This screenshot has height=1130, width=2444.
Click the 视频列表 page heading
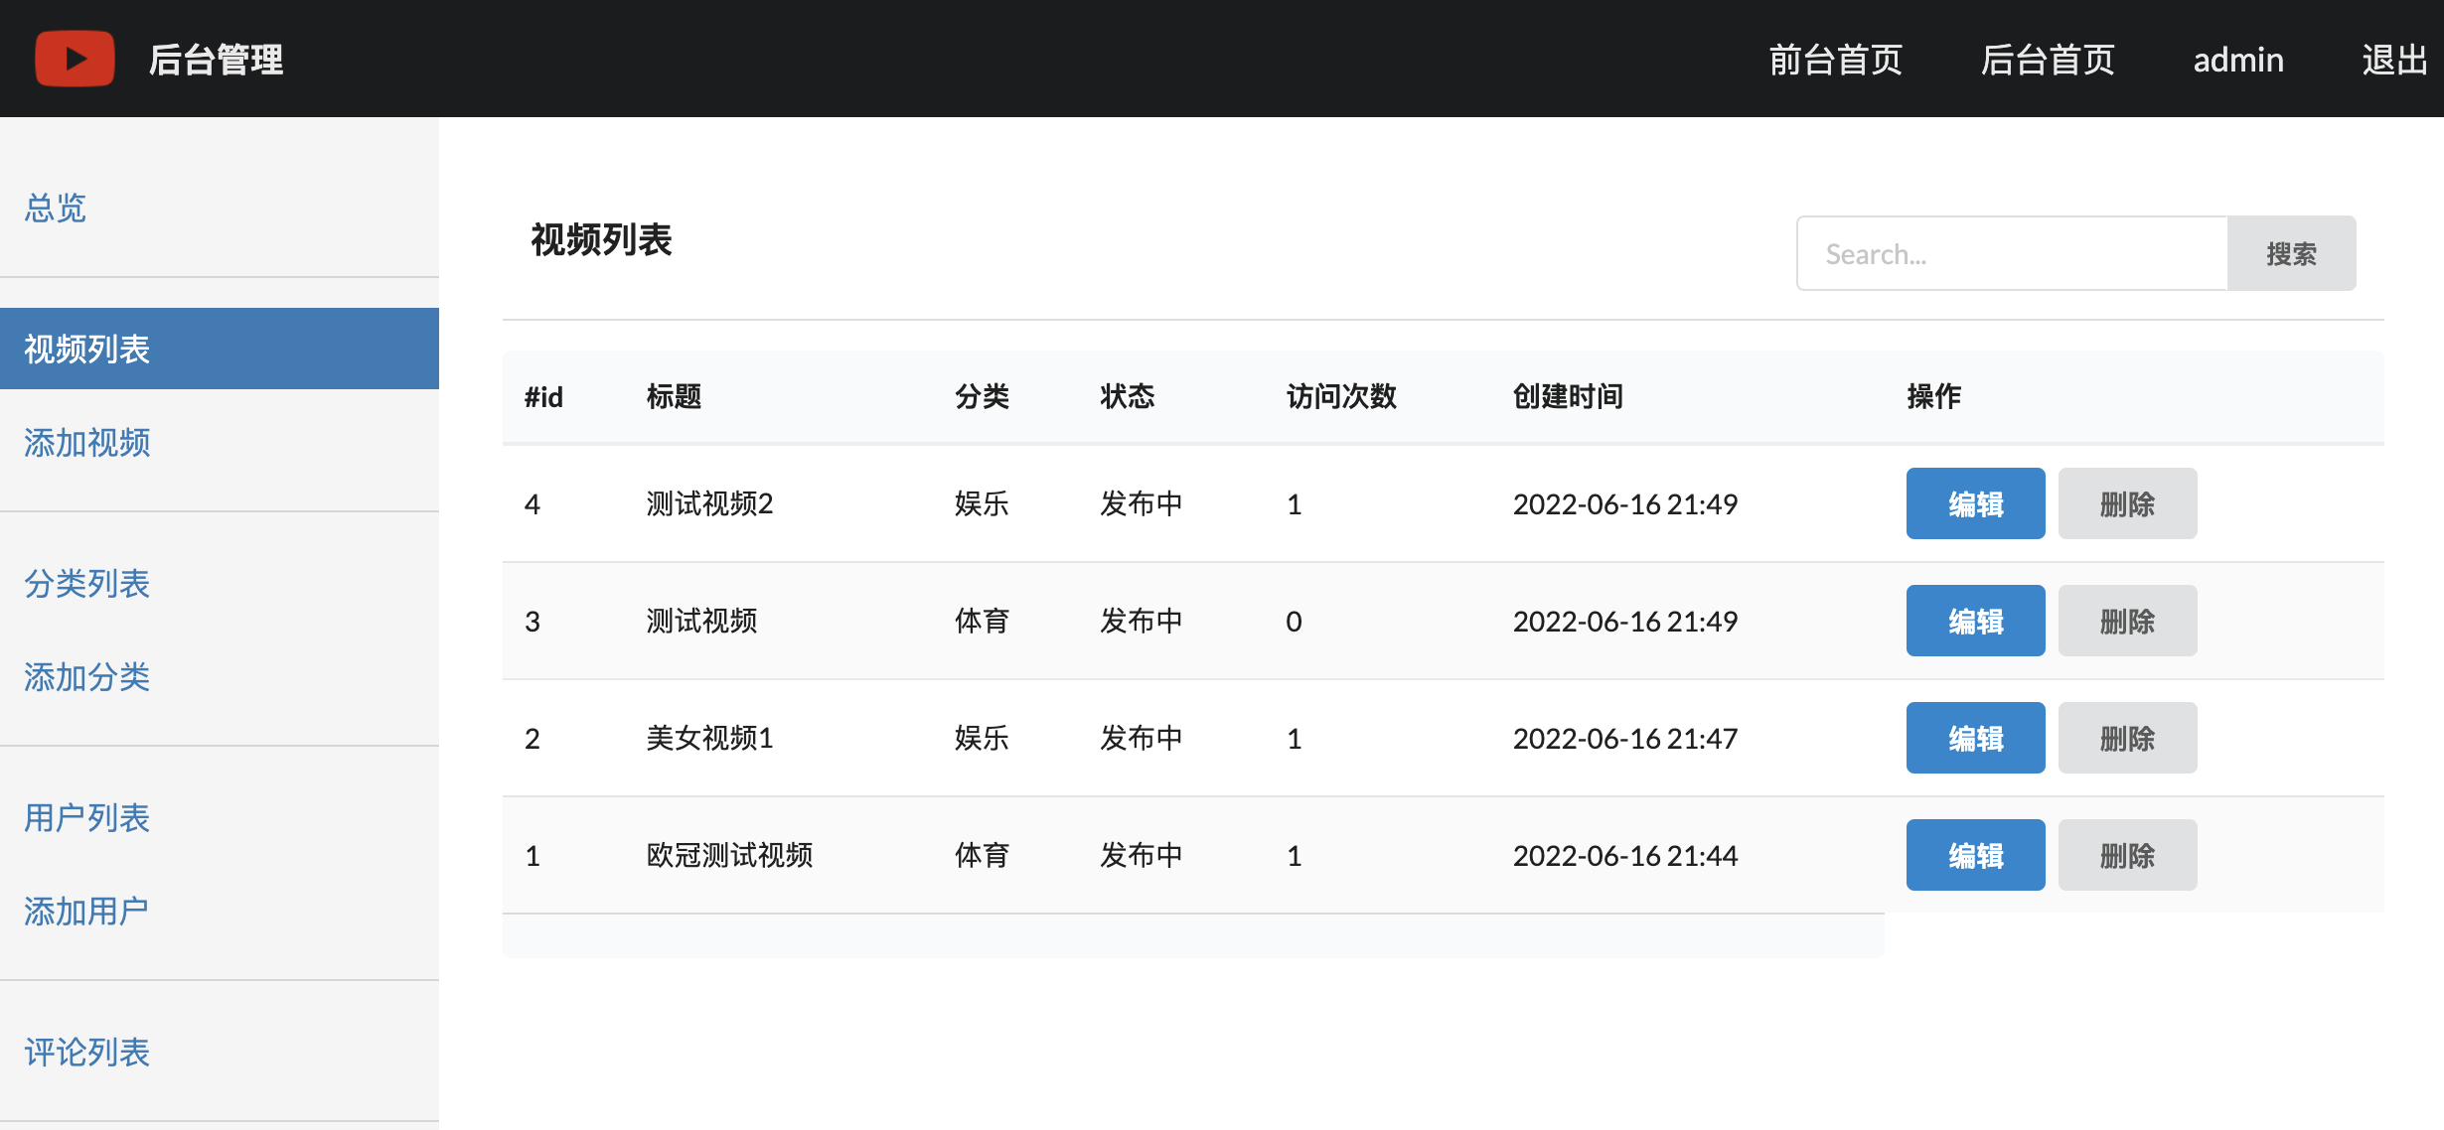pyautogui.click(x=601, y=239)
